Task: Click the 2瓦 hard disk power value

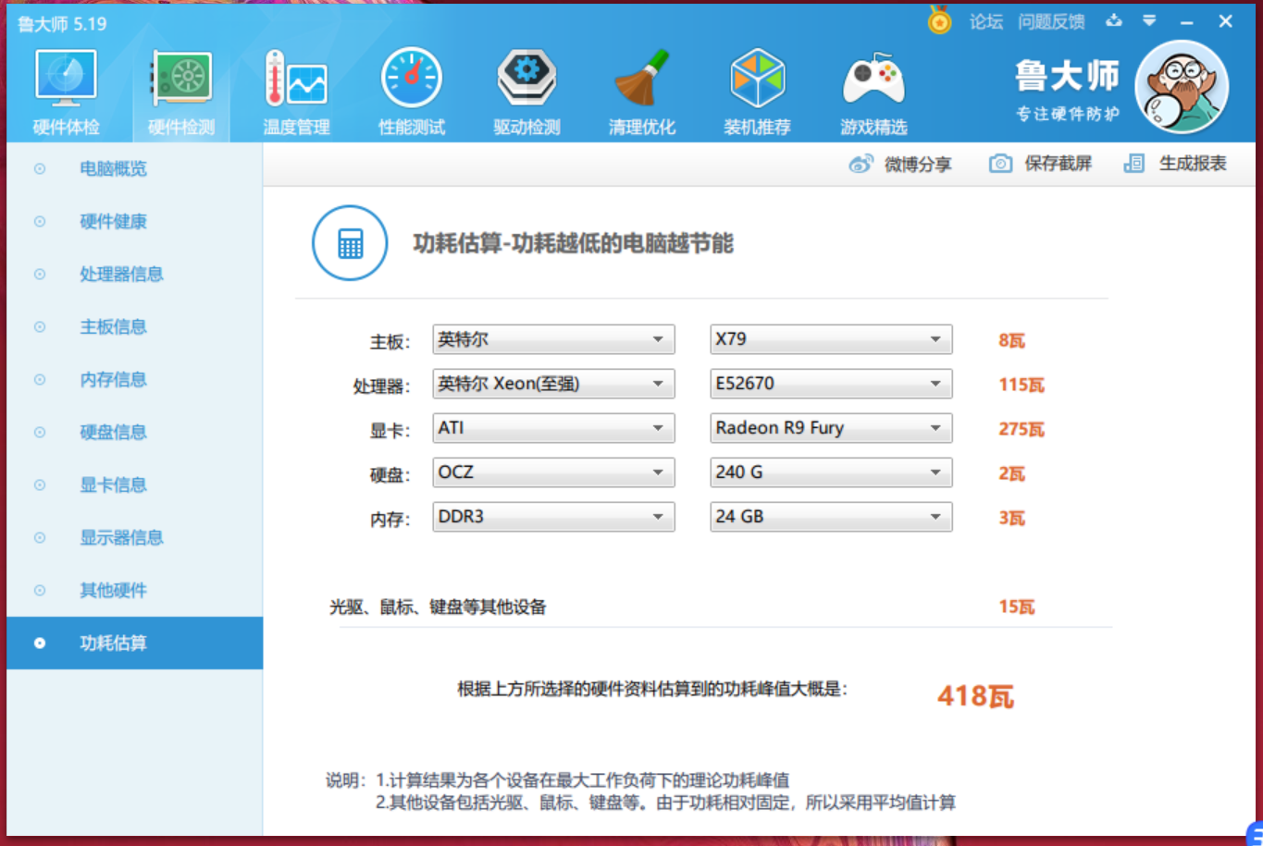Action: coord(1011,473)
